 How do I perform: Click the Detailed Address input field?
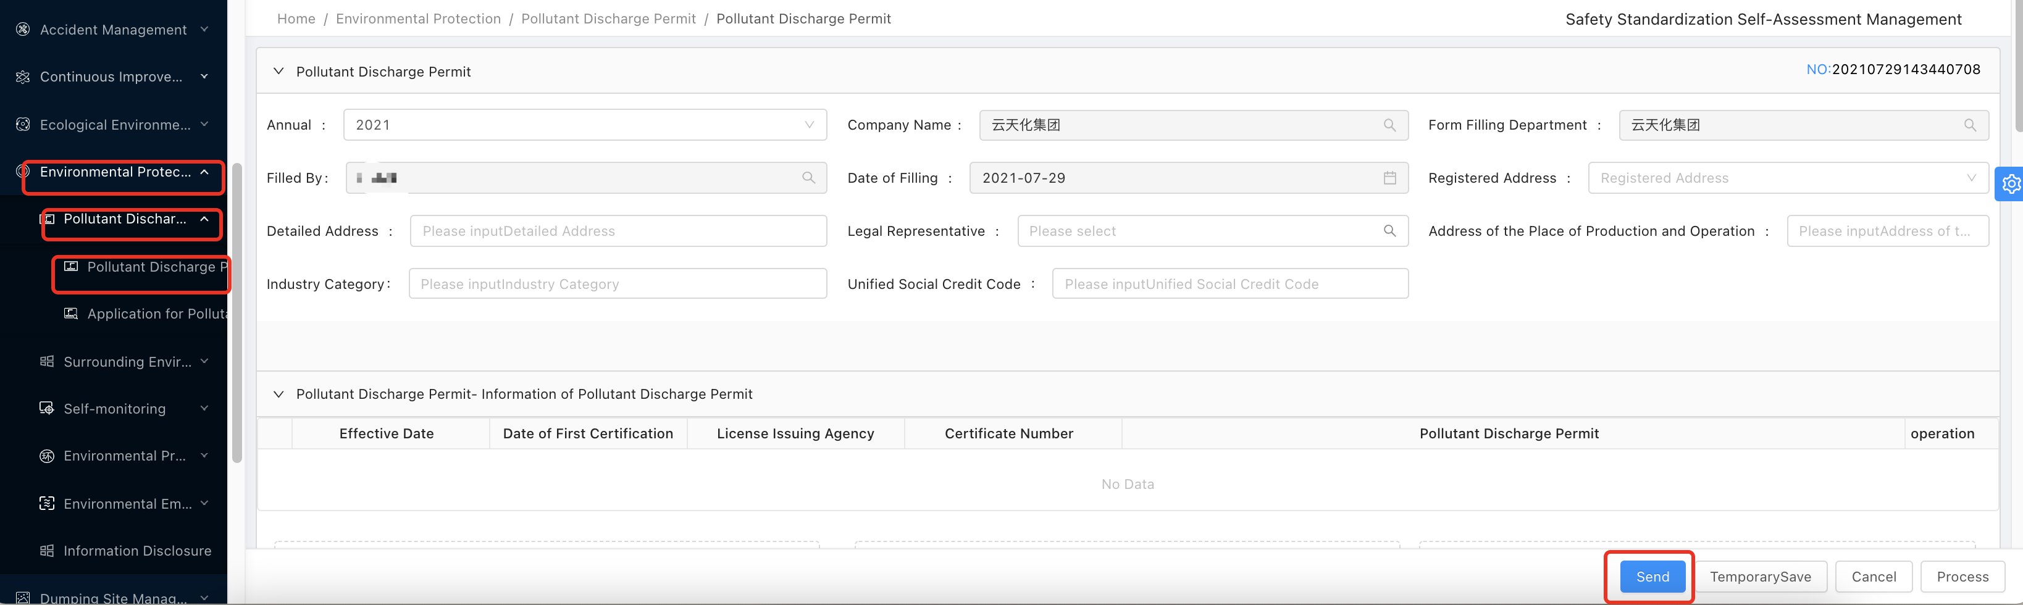coord(618,231)
